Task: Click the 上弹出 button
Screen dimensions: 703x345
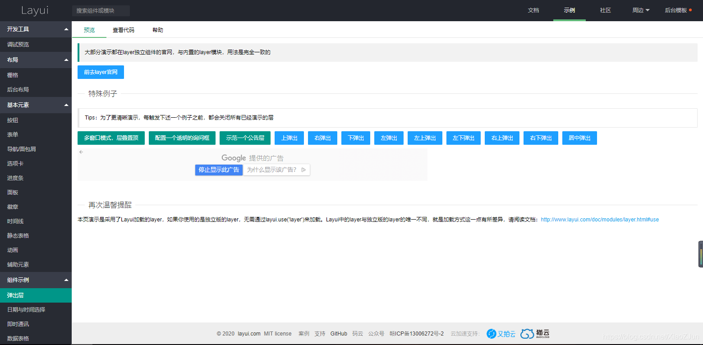Action: tap(289, 138)
